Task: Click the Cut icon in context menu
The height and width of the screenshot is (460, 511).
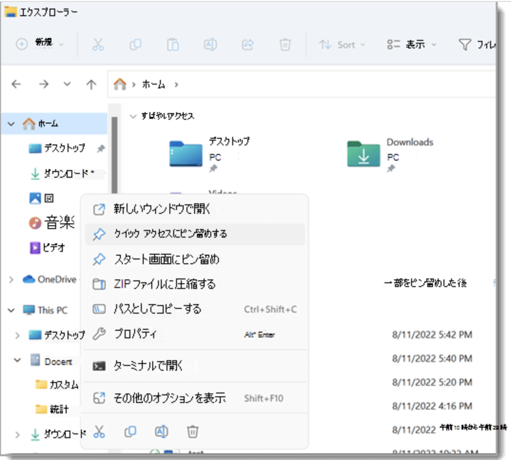Action: tap(99, 431)
